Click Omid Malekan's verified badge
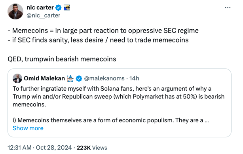Screen dimensions: 243x154 (x=79, y=78)
